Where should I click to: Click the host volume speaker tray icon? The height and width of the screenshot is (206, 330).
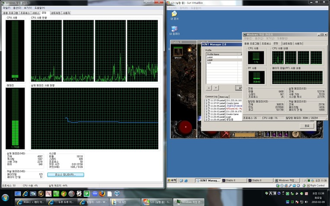[x=306, y=202]
